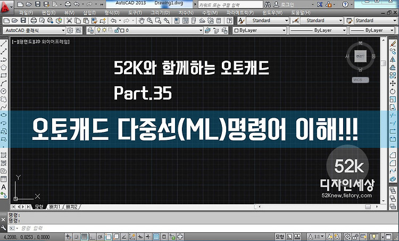Select the Multiline Text A tool
The width and height of the screenshot is (399, 241).
4,187
